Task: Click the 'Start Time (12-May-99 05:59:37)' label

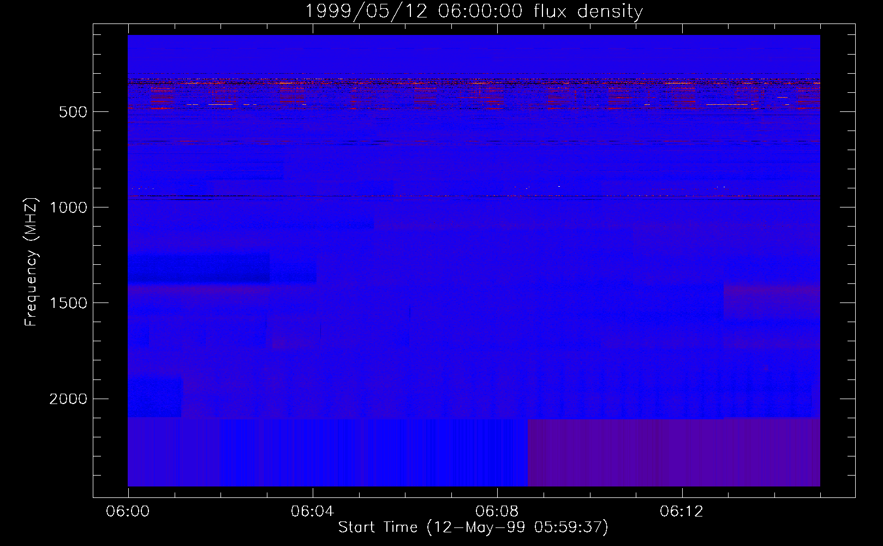Action: tap(473, 527)
